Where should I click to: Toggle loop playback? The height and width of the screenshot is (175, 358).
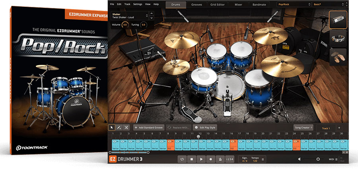(x=182, y=159)
